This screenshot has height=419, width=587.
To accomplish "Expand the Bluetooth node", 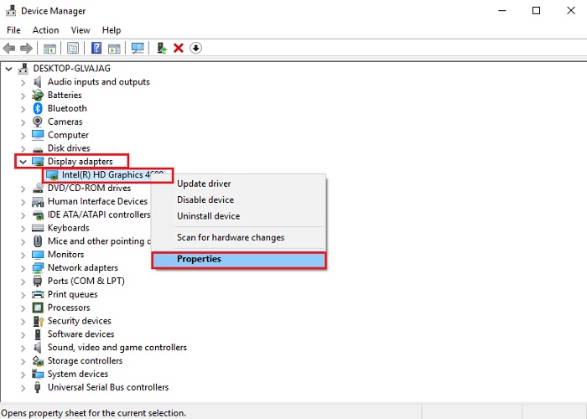I will 23,109.
